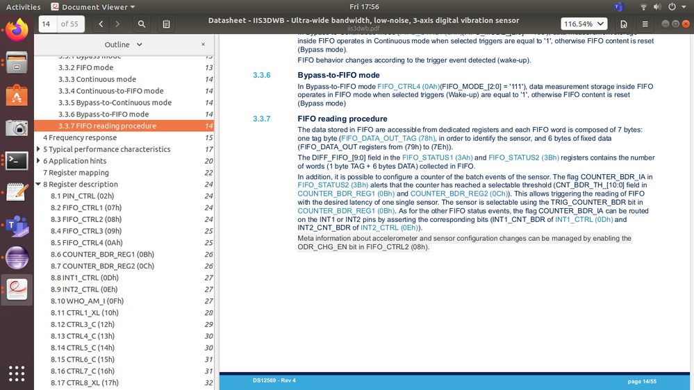Collapse 8 Register description
694x390 pixels.
pos(38,184)
